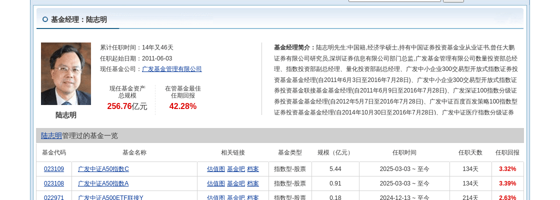Click the name 陆志明 under the photo

65,115
